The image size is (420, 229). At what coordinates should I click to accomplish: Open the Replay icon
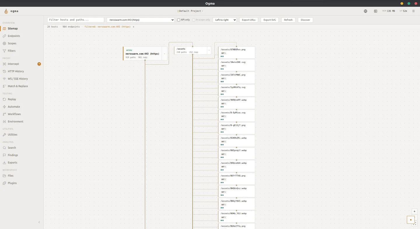[x=4, y=99]
